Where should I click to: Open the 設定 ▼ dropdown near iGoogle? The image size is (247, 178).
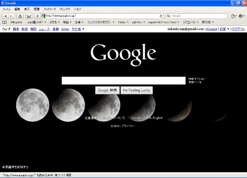225,29
